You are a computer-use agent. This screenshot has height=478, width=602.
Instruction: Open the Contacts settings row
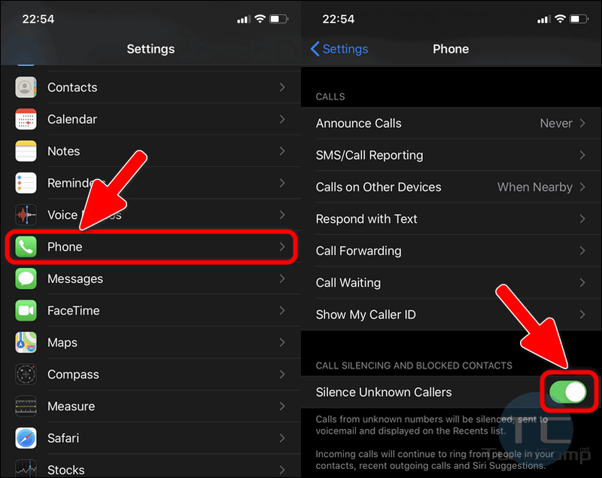click(150, 87)
